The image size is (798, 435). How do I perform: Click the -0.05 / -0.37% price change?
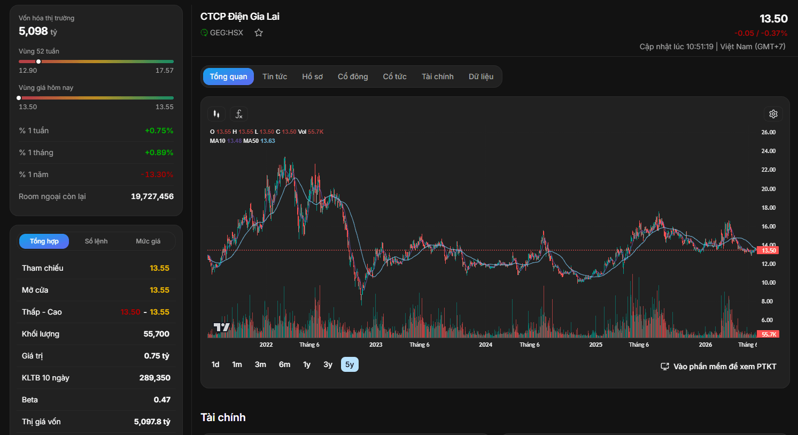(x=761, y=33)
